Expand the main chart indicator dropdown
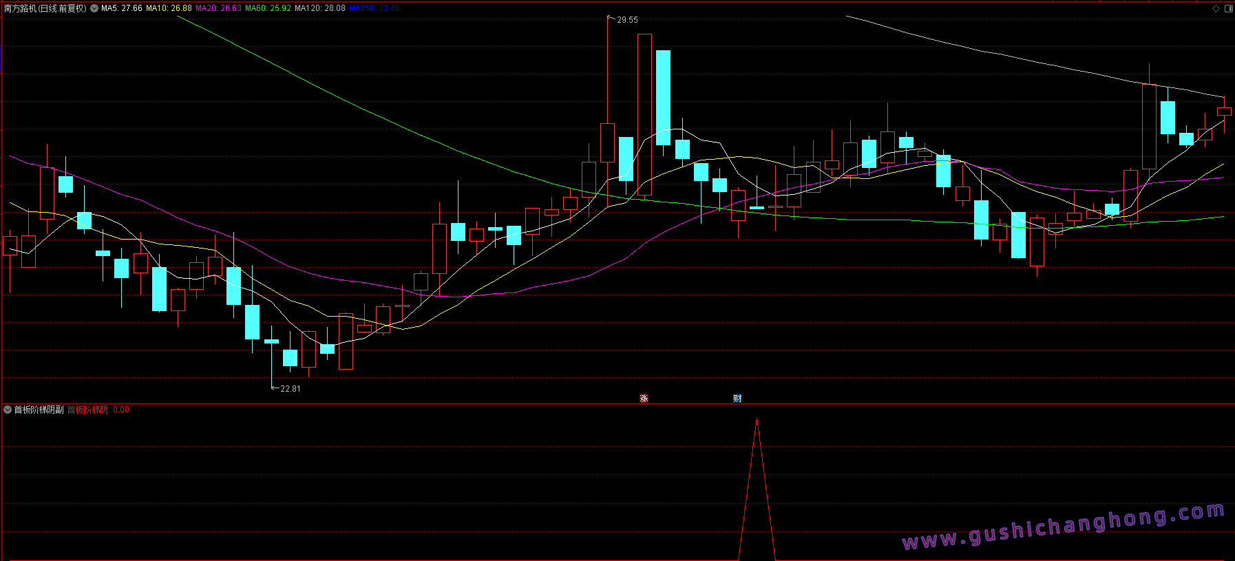This screenshot has width=1235, height=561. pyautogui.click(x=94, y=8)
